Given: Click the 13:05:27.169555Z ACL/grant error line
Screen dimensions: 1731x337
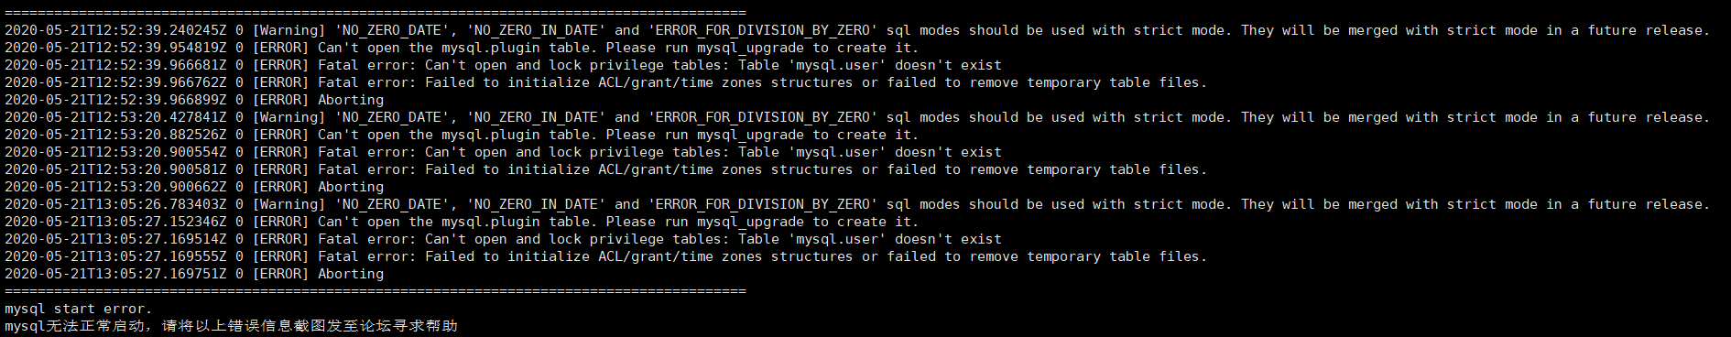Looking at the screenshot, I should [x=606, y=256].
